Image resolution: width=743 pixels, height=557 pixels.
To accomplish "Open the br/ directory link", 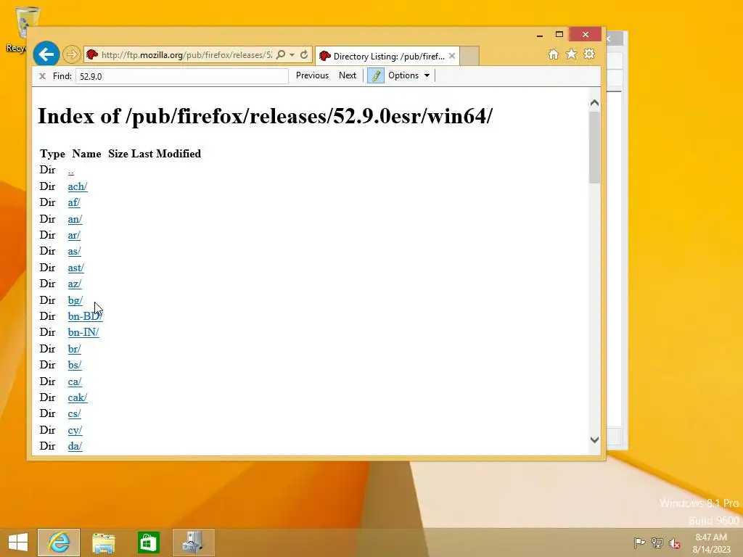I will point(75,349).
